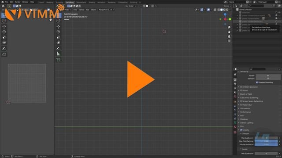The image size is (282, 158).
Task: Select the Rotate tool in 3D viewport toolbar
Action: [x=58, y=32]
